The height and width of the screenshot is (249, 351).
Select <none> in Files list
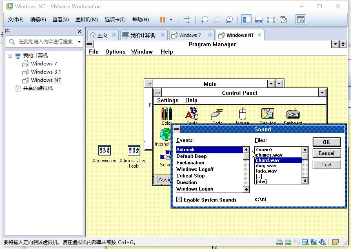tap(278, 150)
